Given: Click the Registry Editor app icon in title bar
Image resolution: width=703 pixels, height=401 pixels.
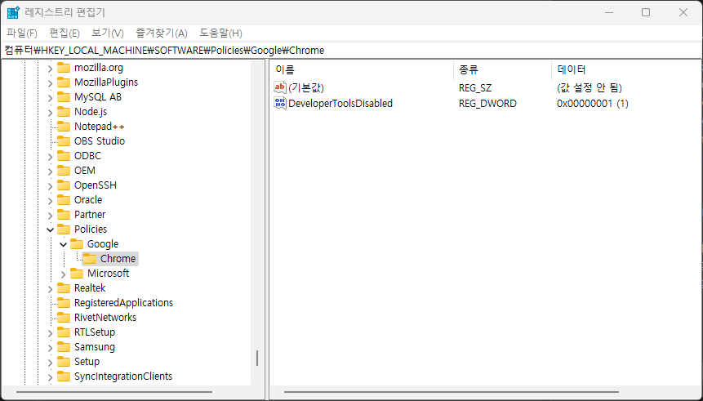Looking at the screenshot, I should click(x=14, y=12).
